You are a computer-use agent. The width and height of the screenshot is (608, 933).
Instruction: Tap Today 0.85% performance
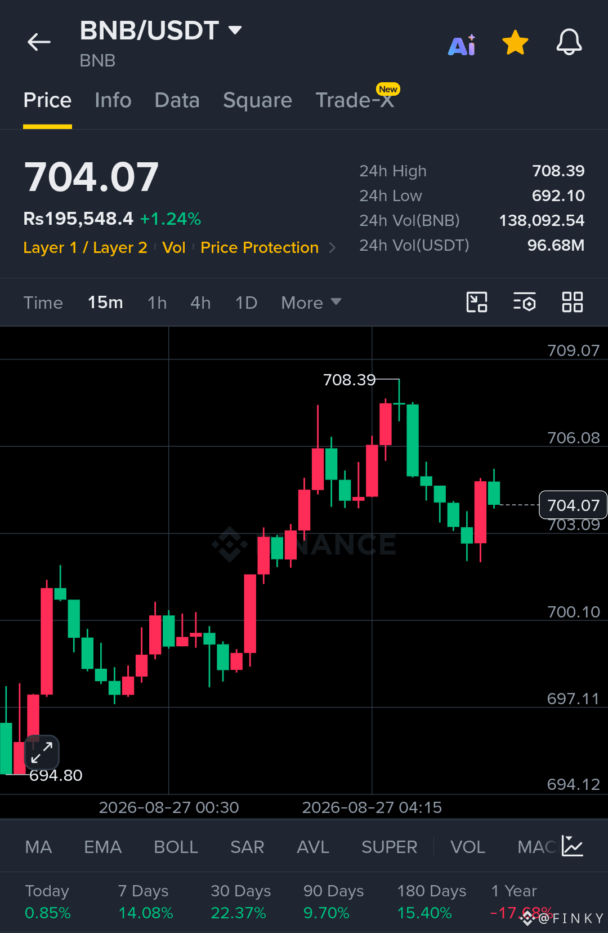point(48,901)
